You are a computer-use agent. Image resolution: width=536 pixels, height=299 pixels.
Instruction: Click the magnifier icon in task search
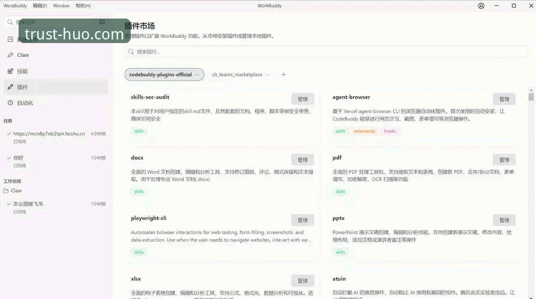(x=10, y=22)
